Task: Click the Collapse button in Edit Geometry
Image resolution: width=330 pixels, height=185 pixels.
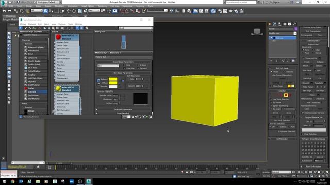Action: click(x=320, y=62)
